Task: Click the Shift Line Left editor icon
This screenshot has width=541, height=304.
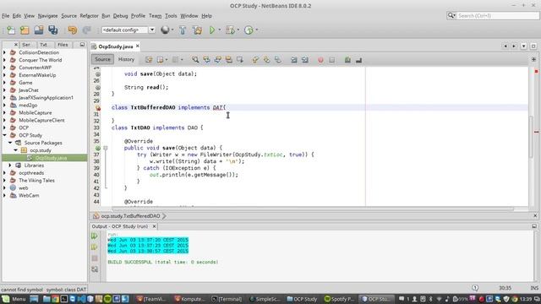Action: (x=294, y=60)
